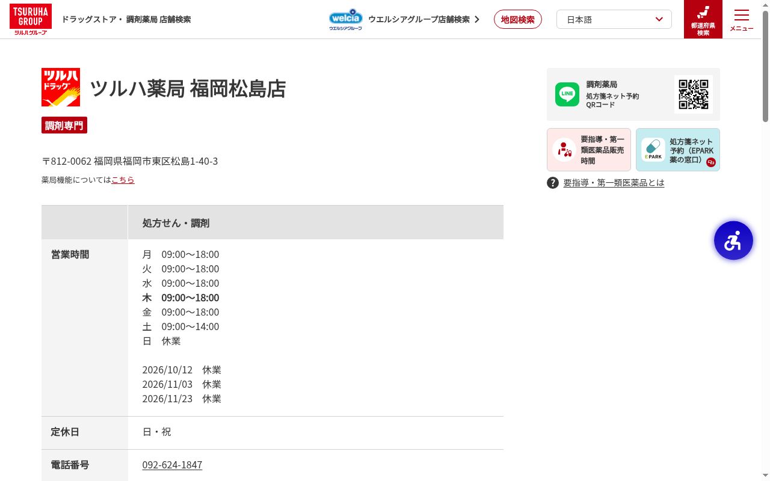The image size is (770, 481).
Task: Click the Sunday 日 休業 row
Action: (x=161, y=341)
